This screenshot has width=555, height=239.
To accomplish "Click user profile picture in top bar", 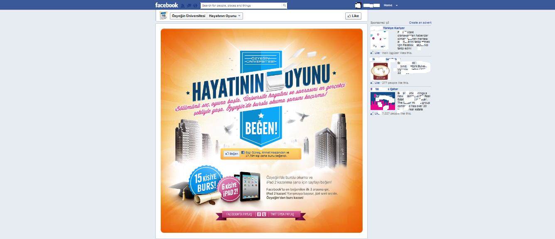I will point(359,5).
